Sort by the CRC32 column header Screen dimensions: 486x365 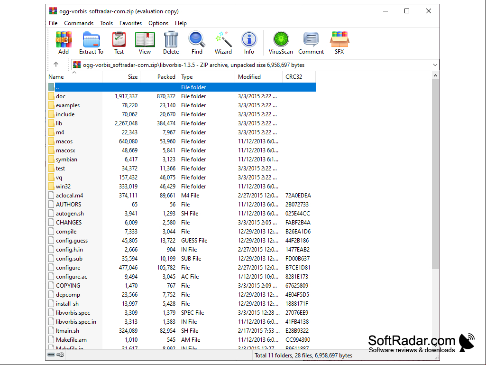299,77
